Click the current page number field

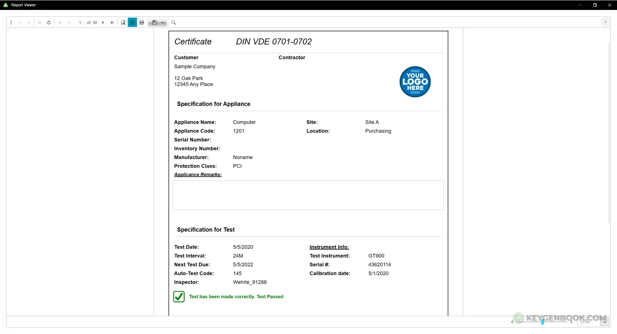(x=80, y=22)
